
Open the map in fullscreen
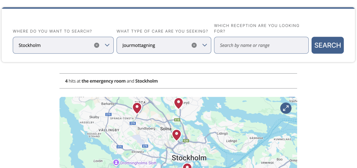click(286, 108)
